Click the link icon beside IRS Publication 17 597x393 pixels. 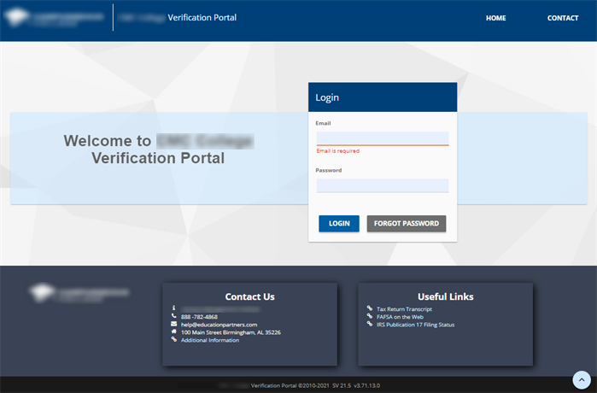click(x=369, y=325)
